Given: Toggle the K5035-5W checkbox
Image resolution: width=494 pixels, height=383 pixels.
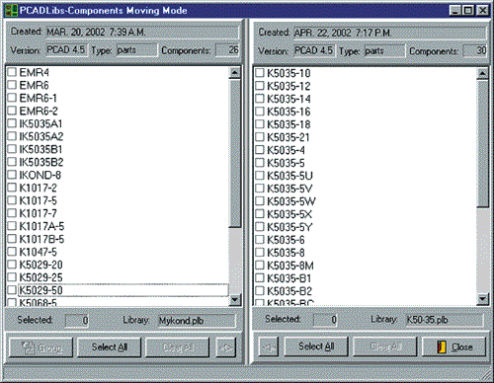Looking at the screenshot, I should [260, 201].
